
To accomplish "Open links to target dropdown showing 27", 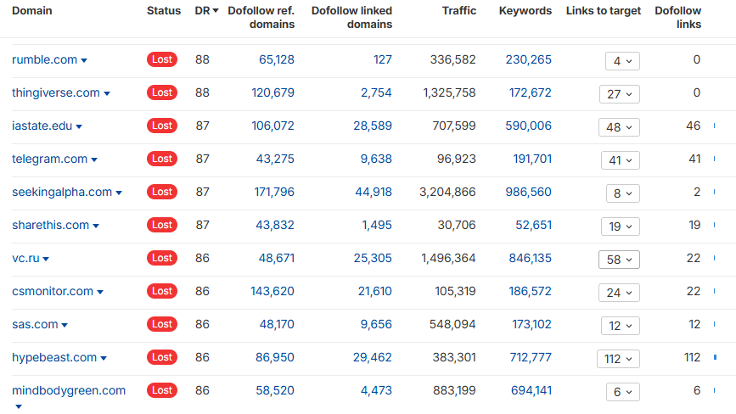I will (620, 94).
